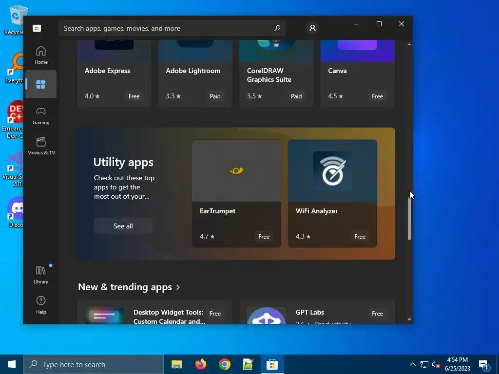Click the muted volume tray icon
The height and width of the screenshot is (374, 499).
click(x=436, y=364)
